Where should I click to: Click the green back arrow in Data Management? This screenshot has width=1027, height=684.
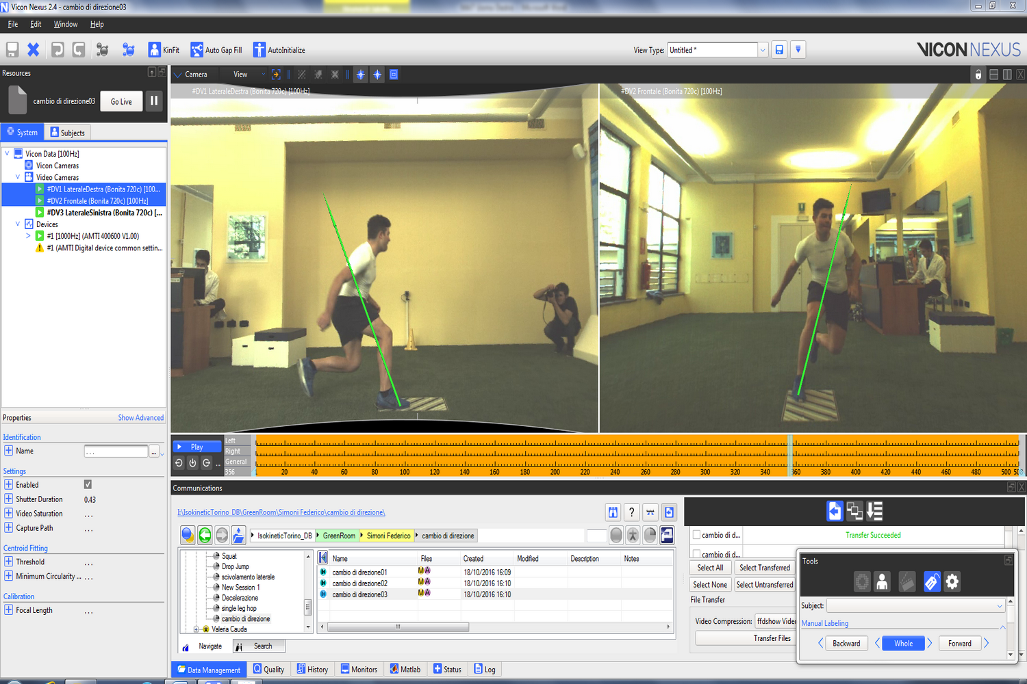point(205,536)
